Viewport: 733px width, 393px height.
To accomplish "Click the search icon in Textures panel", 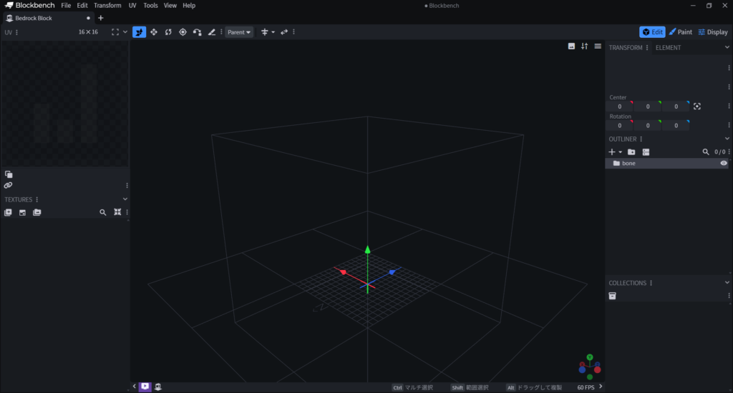I will 103,212.
